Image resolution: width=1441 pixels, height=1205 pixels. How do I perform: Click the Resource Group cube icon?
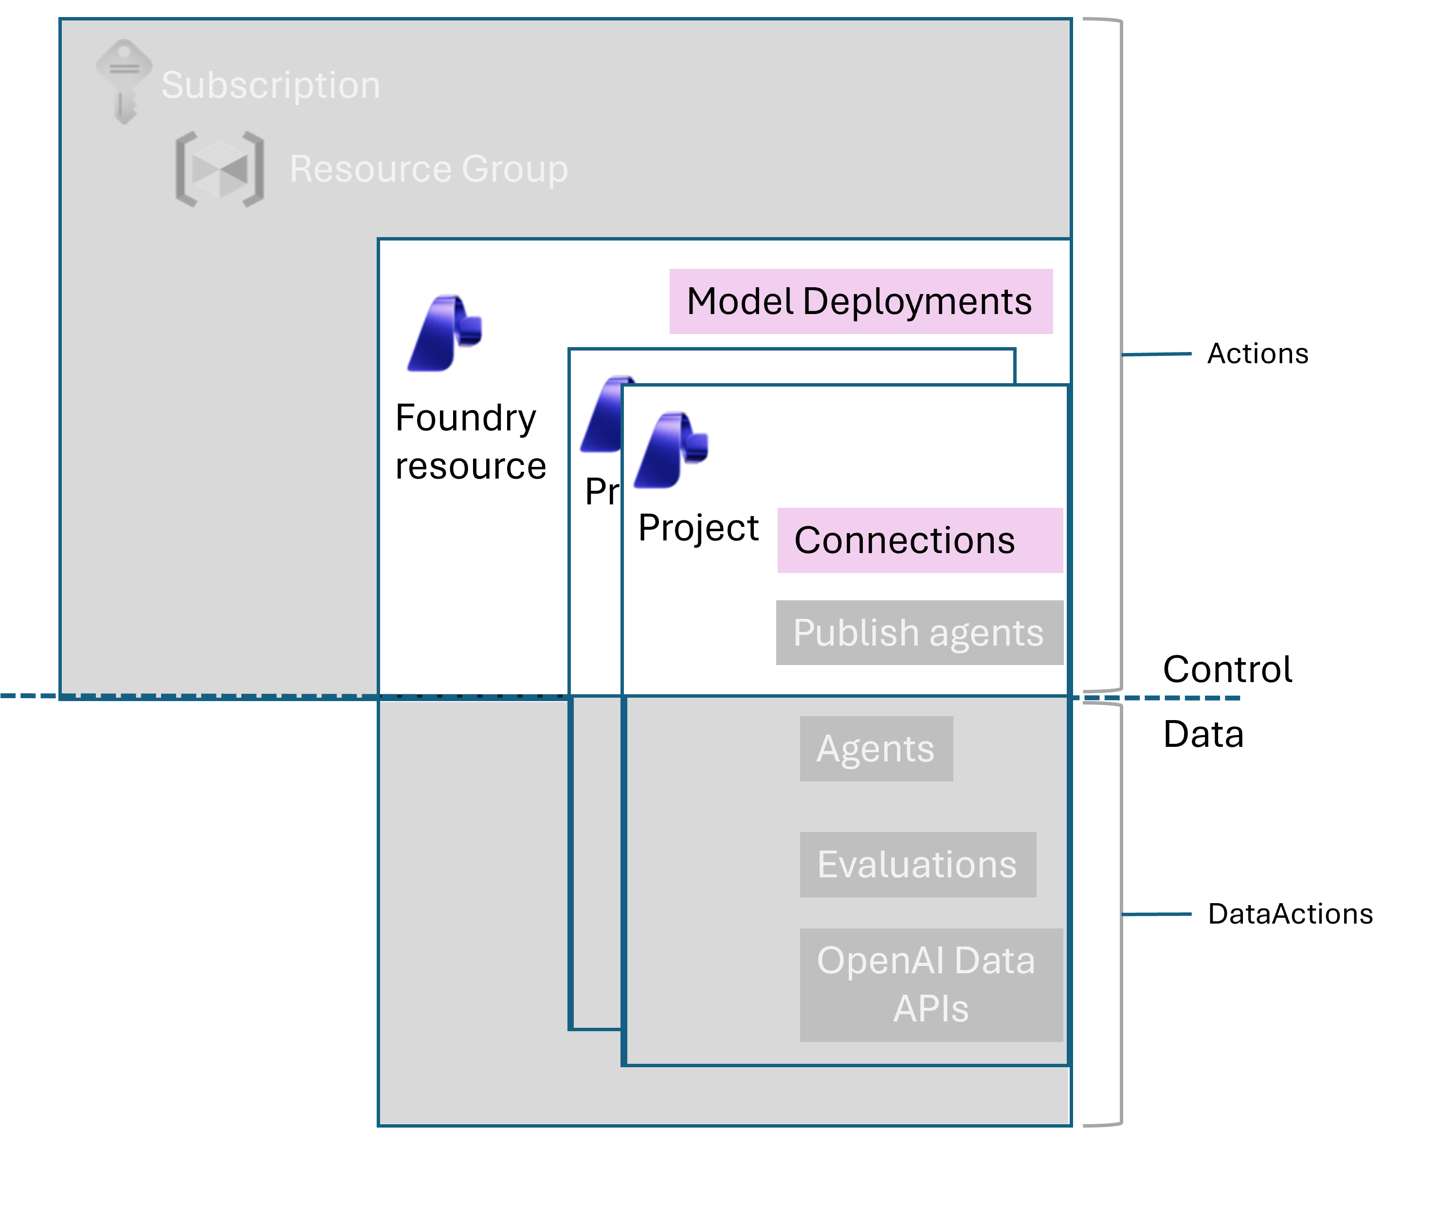click(x=219, y=169)
